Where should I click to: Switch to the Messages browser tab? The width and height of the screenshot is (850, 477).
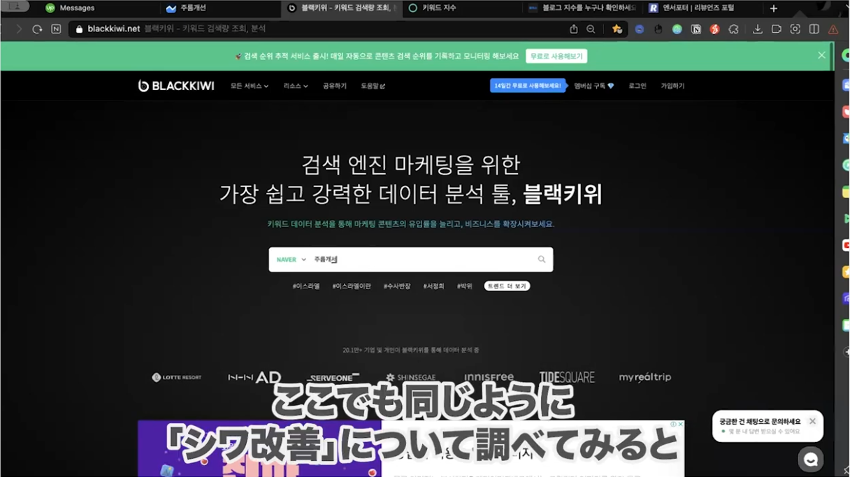point(77,8)
